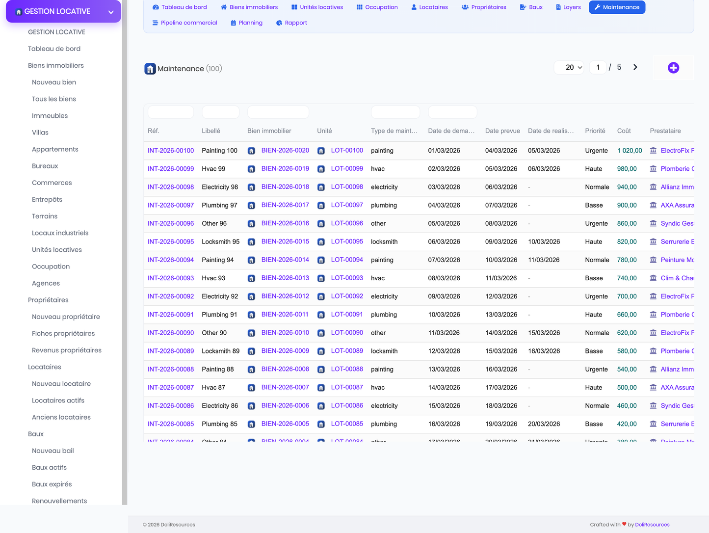709x533 pixels.
Task: Switch to the Baux tab
Action: [531, 7]
